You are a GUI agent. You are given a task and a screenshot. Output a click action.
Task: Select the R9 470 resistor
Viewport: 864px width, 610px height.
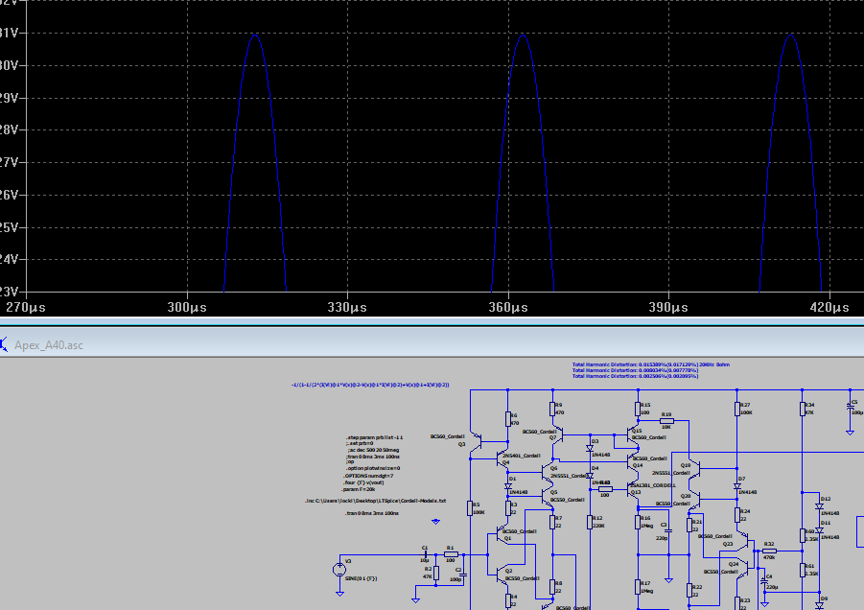[552, 409]
